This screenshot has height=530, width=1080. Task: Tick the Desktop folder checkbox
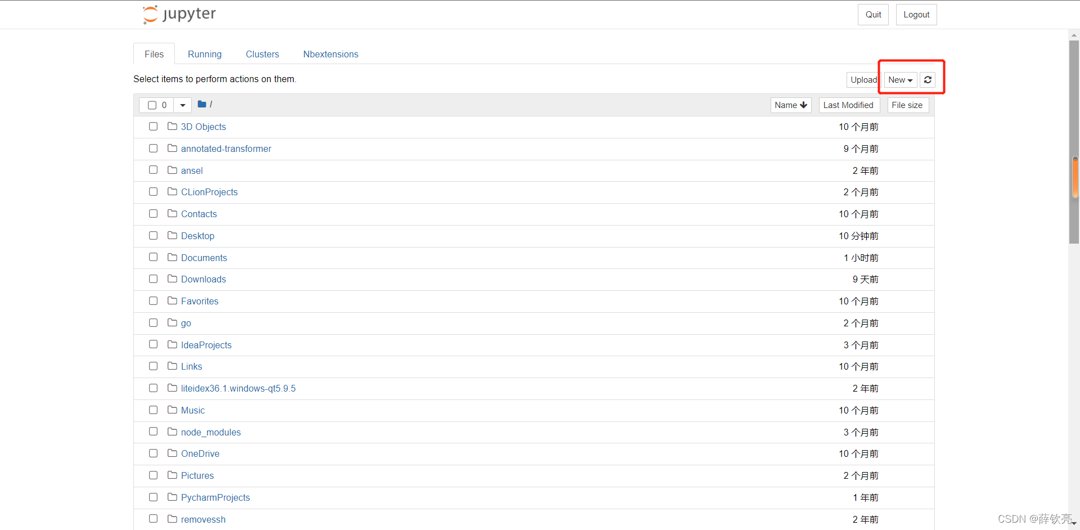153,236
